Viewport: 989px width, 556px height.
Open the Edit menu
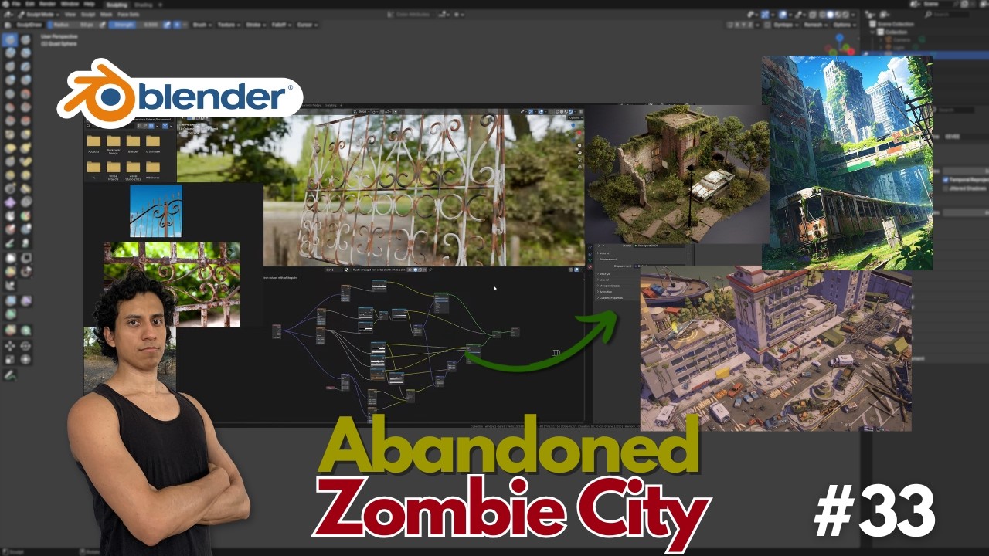[30, 4]
